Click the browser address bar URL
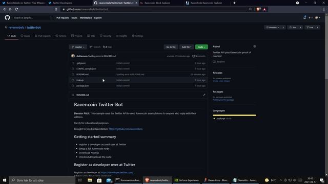 87,9
